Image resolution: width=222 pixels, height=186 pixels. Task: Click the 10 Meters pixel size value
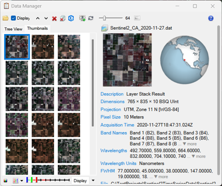(x=134, y=117)
